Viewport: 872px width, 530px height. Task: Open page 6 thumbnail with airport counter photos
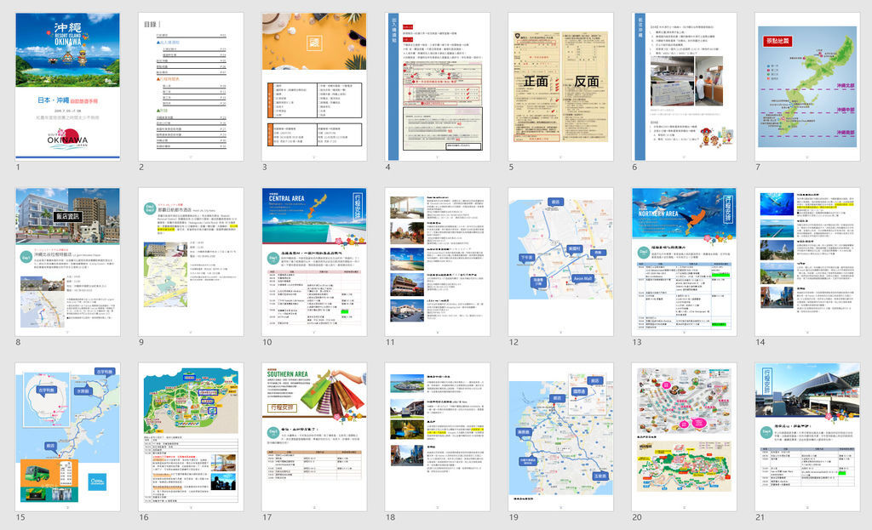pyautogui.click(x=684, y=86)
